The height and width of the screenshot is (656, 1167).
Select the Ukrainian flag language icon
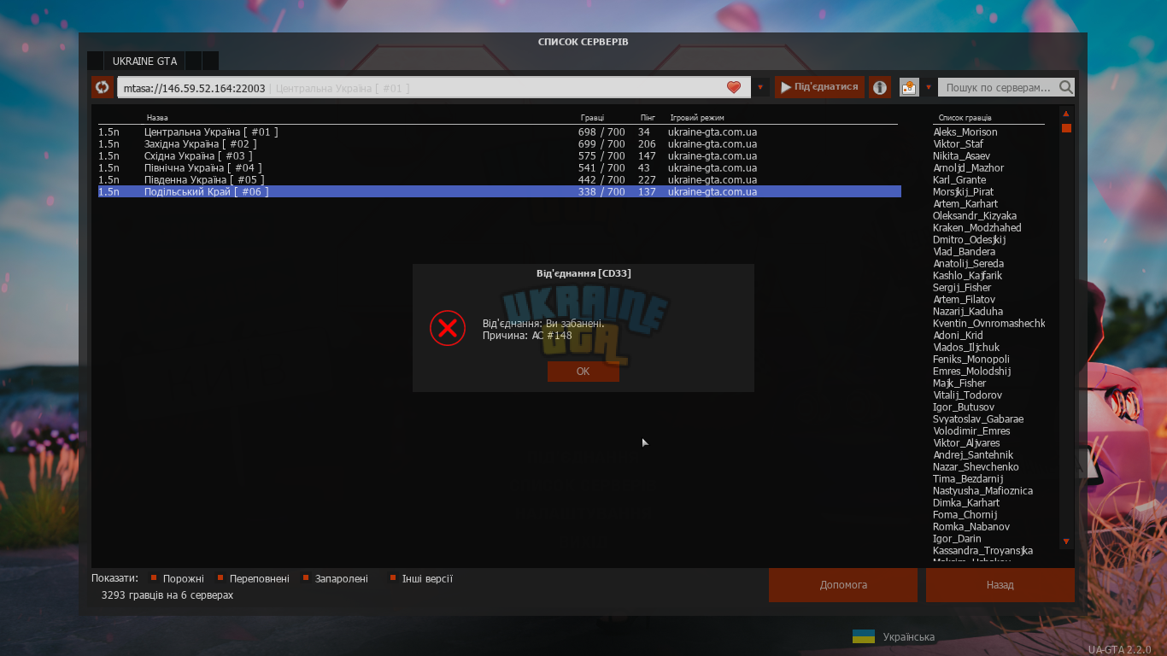864,636
